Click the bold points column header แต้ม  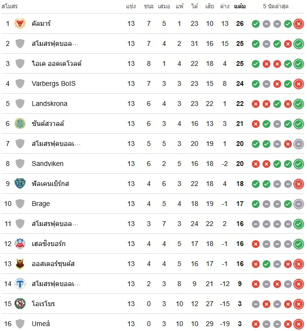tap(240, 6)
